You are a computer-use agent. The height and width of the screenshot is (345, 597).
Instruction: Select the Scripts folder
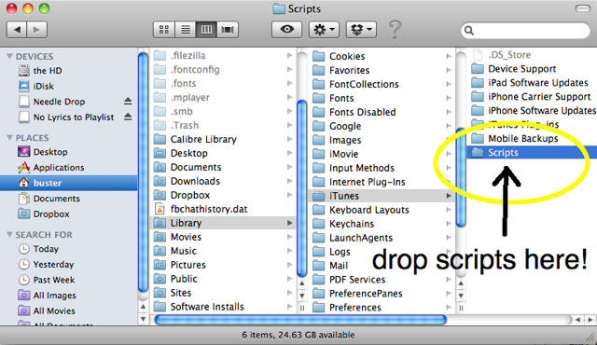pyautogui.click(x=532, y=153)
